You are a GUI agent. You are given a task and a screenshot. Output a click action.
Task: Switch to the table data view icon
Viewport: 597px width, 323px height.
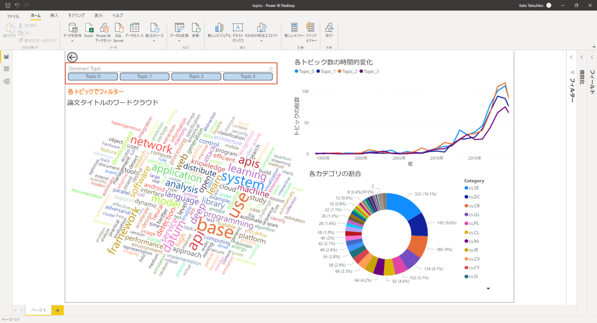(x=6, y=69)
